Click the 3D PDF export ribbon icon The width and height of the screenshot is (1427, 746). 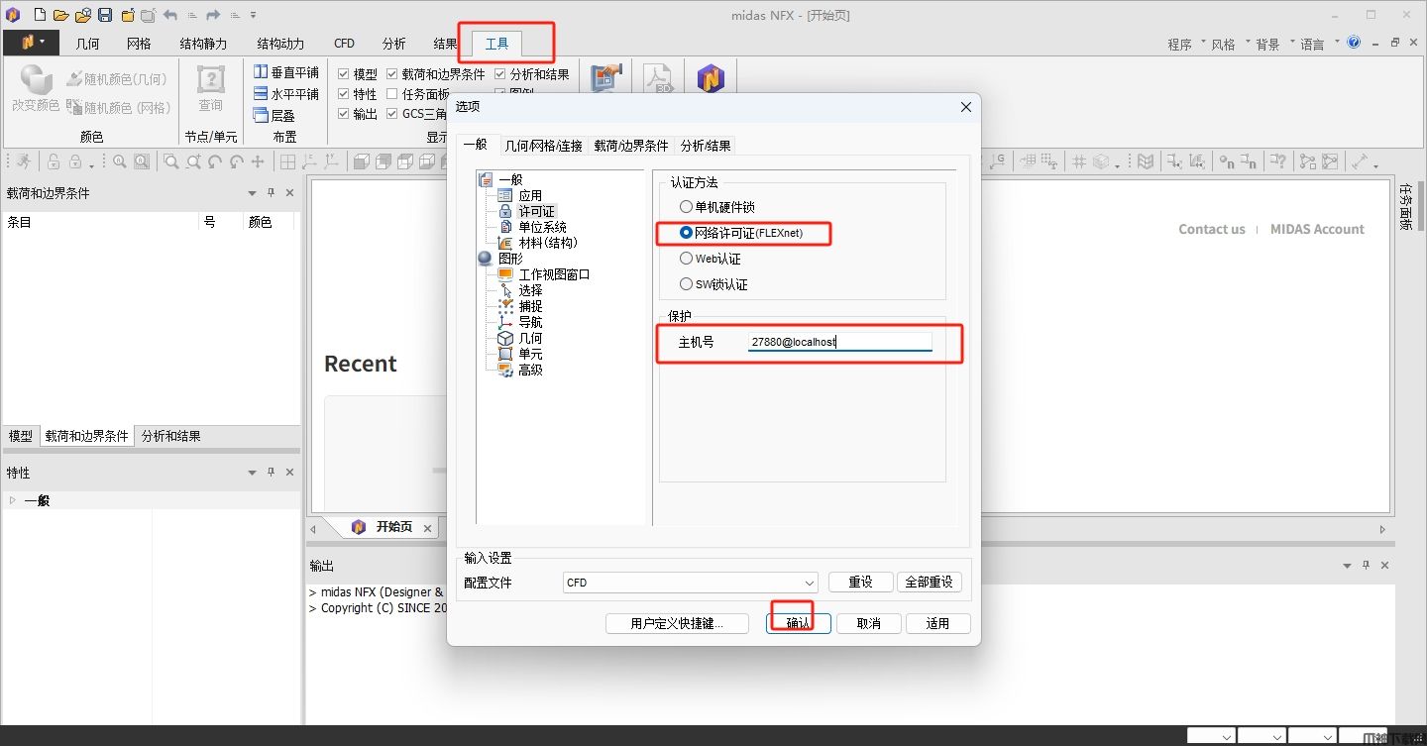(x=658, y=78)
